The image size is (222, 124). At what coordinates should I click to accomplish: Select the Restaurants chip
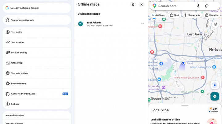[192, 15]
